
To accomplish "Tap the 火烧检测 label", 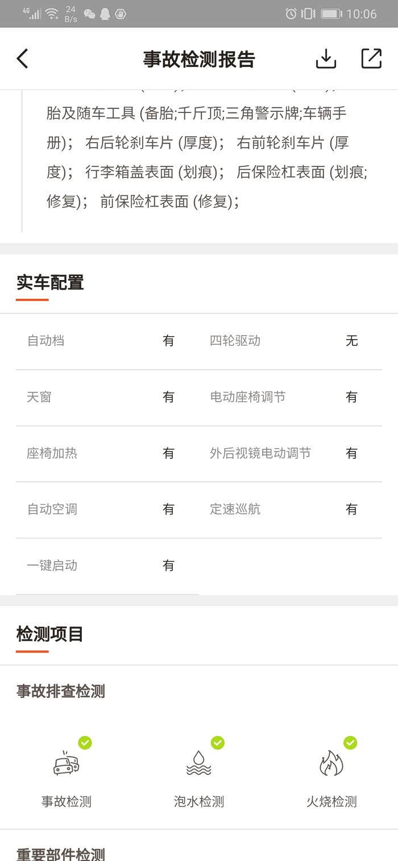I will pos(331,801).
